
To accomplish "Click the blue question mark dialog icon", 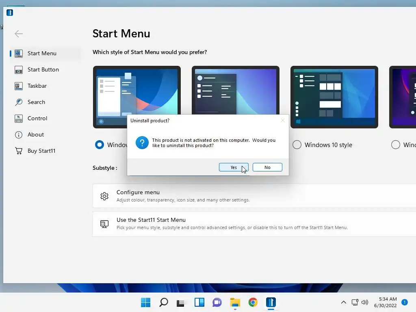I will [142, 143].
